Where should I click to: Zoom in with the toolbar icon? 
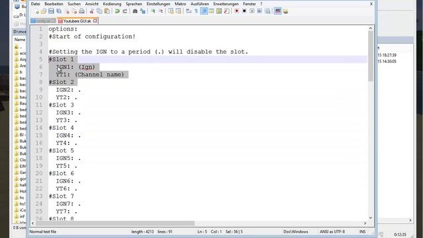(153, 11)
